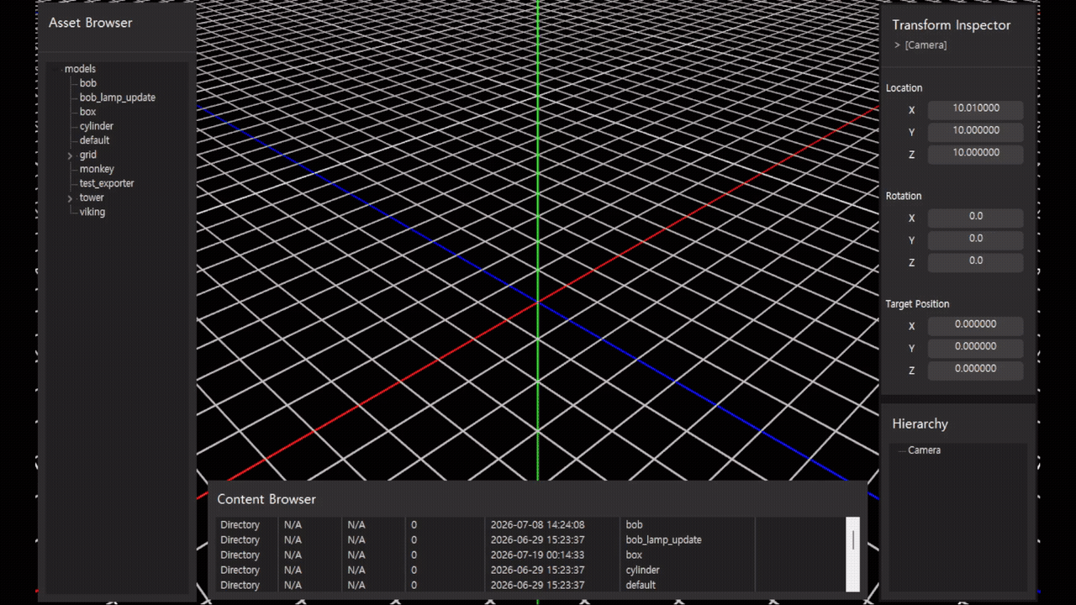
Task: Click the Rotation X value field
Action: tap(975, 218)
